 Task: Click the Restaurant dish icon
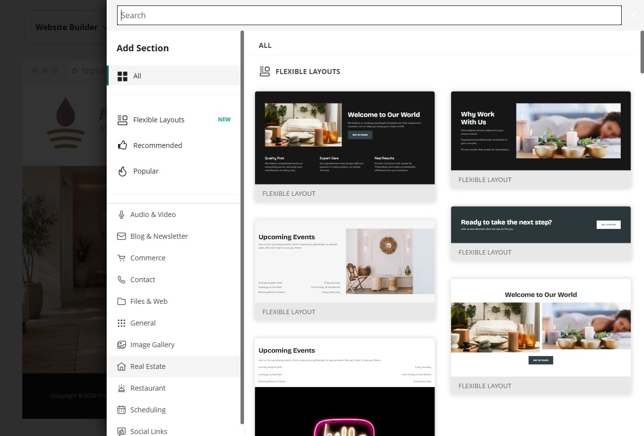[121, 388]
